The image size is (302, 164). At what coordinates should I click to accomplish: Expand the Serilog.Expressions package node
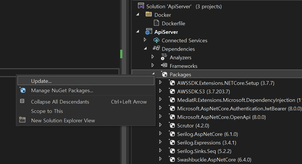[x=160, y=142]
